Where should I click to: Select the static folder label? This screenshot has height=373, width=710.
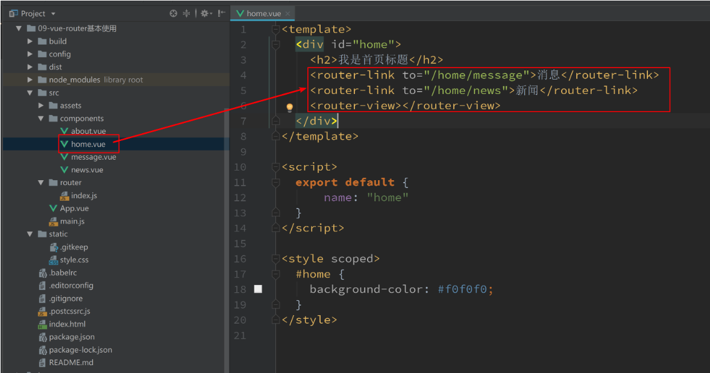pyautogui.click(x=58, y=234)
